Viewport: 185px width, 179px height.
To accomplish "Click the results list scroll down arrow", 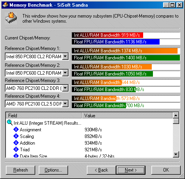I will (x=176, y=154).
